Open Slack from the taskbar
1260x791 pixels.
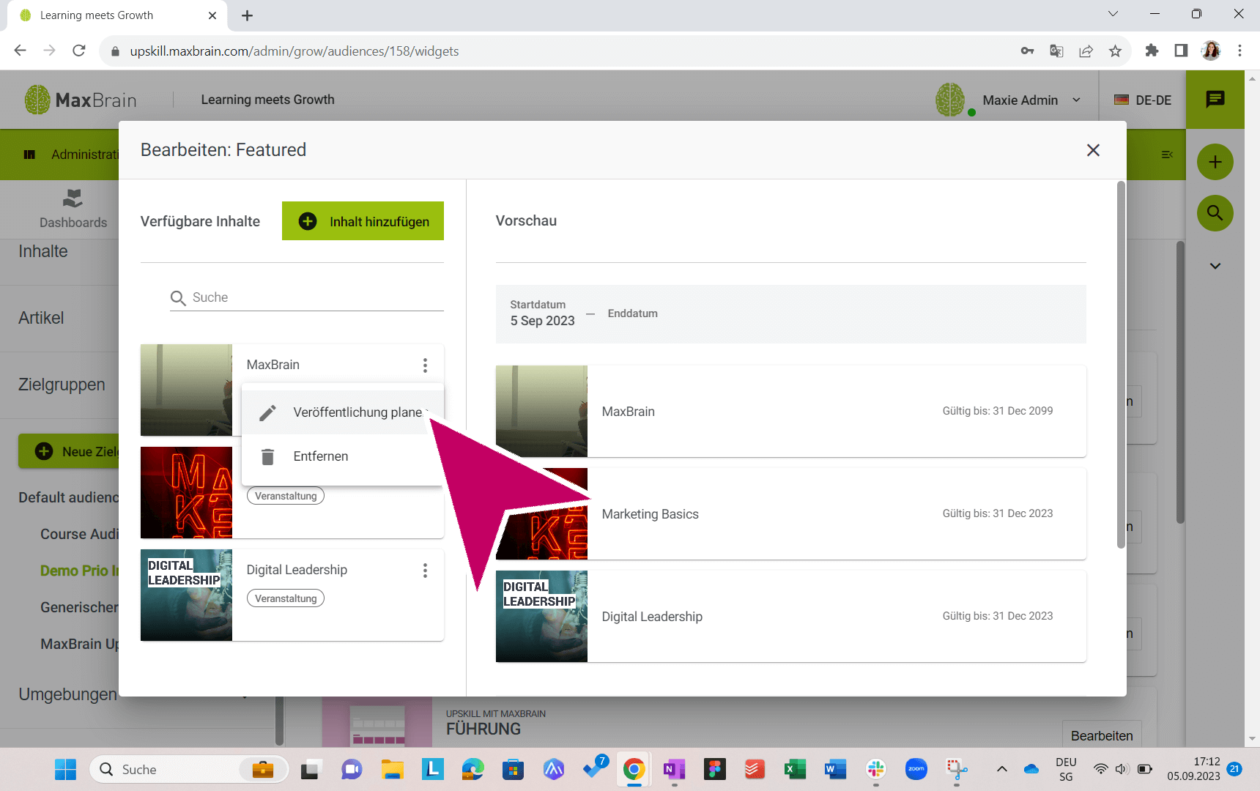pyautogui.click(x=875, y=769)
